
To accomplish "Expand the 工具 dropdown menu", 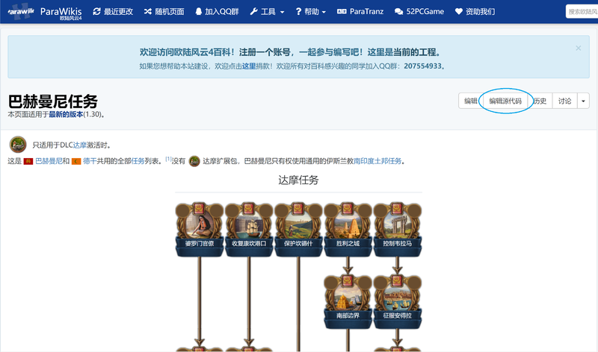I will [x=268, y=11].
